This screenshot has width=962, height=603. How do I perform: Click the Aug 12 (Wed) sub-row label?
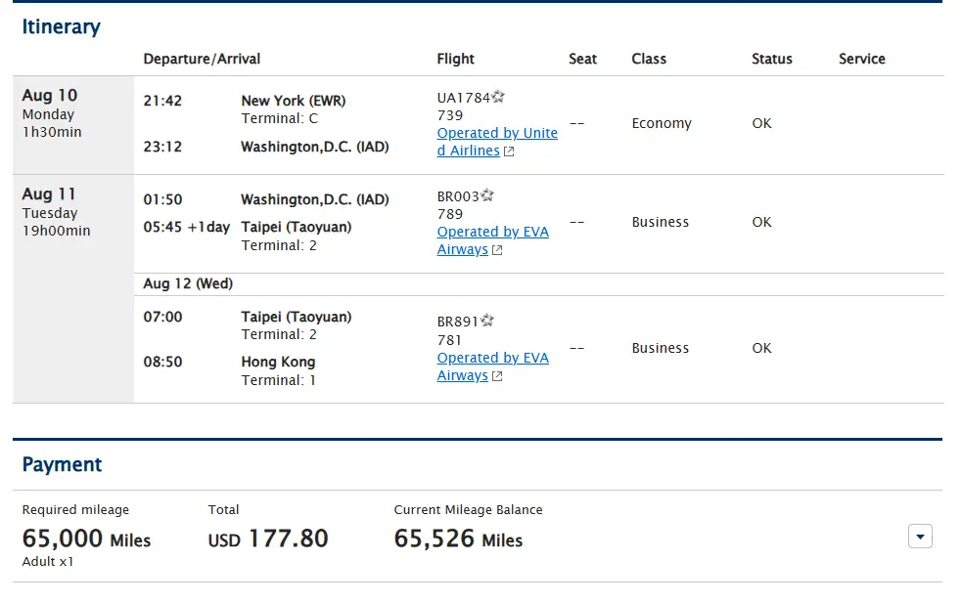click(x=188, y=283)
